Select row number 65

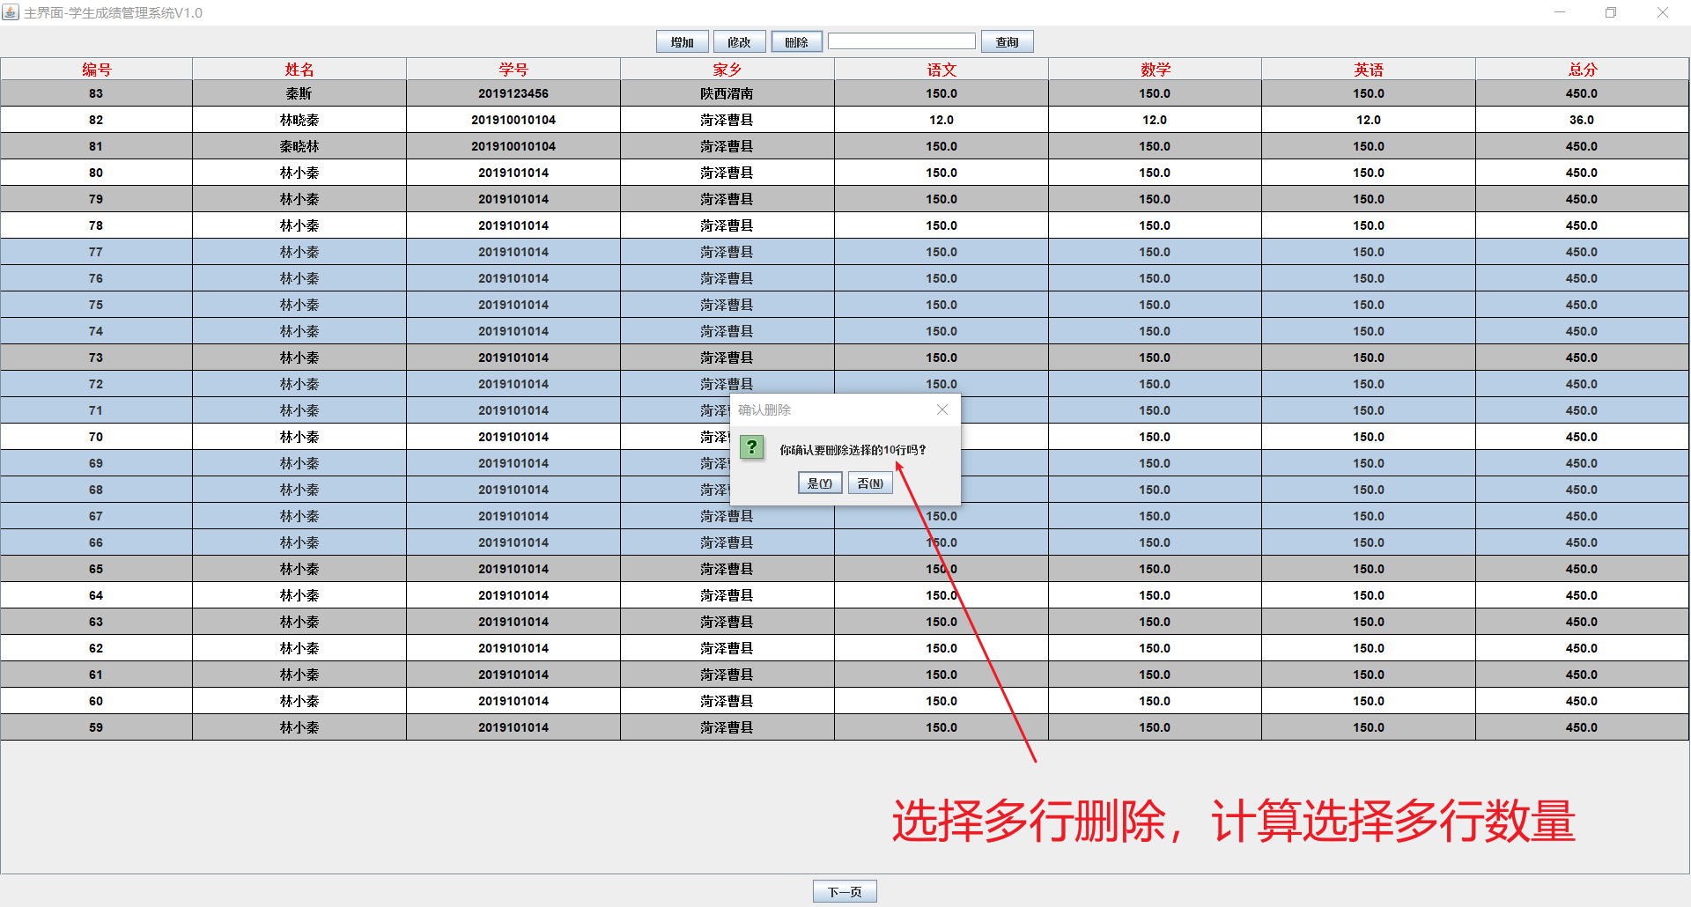pyautogui.click(x=96, y=569)
